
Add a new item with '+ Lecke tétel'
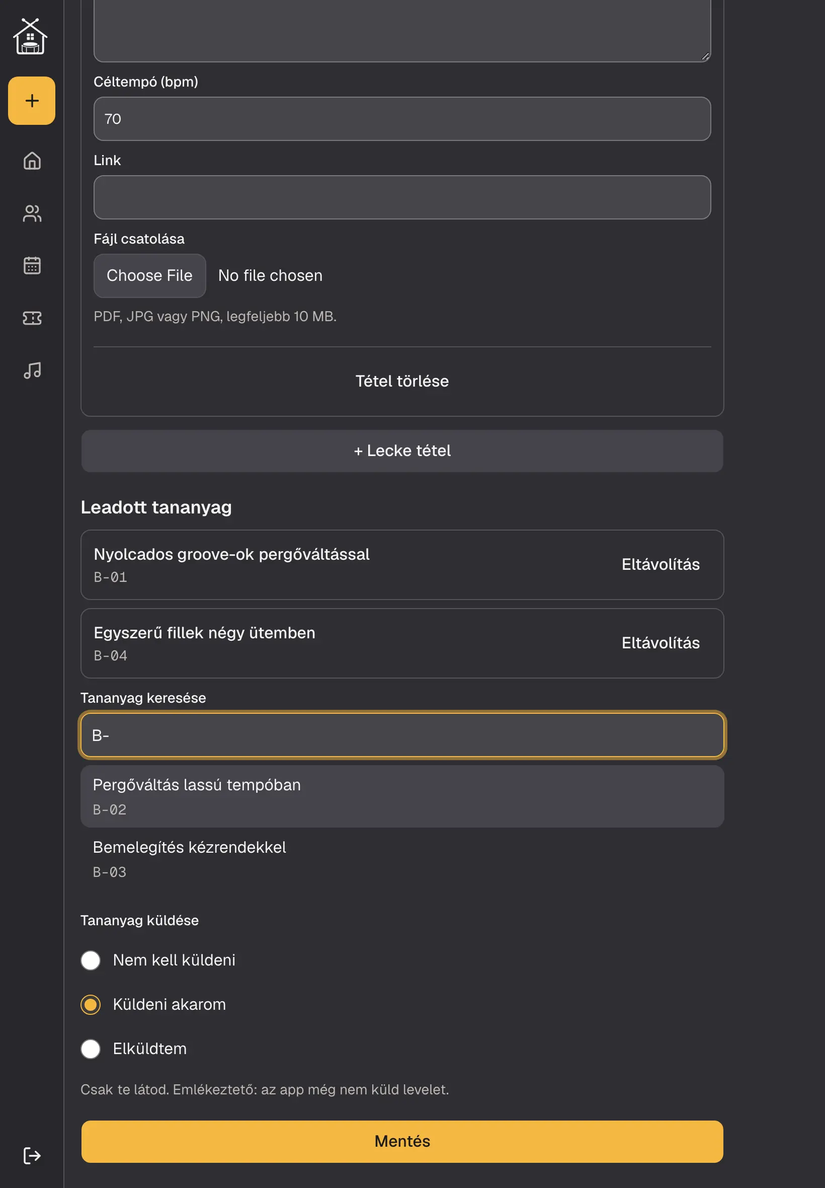click(402, 451)
